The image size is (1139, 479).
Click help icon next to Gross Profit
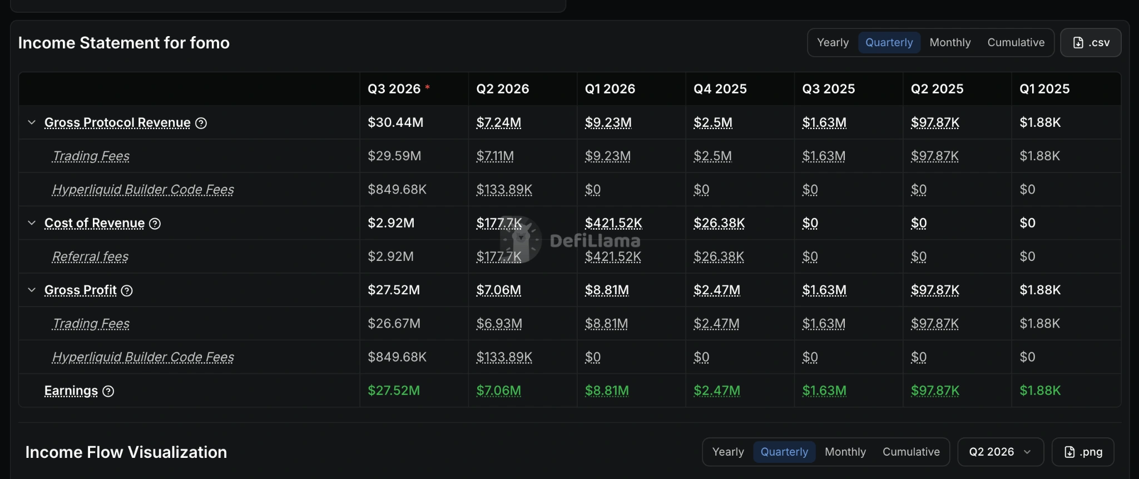pyautogui.click(x=127, y=290)
